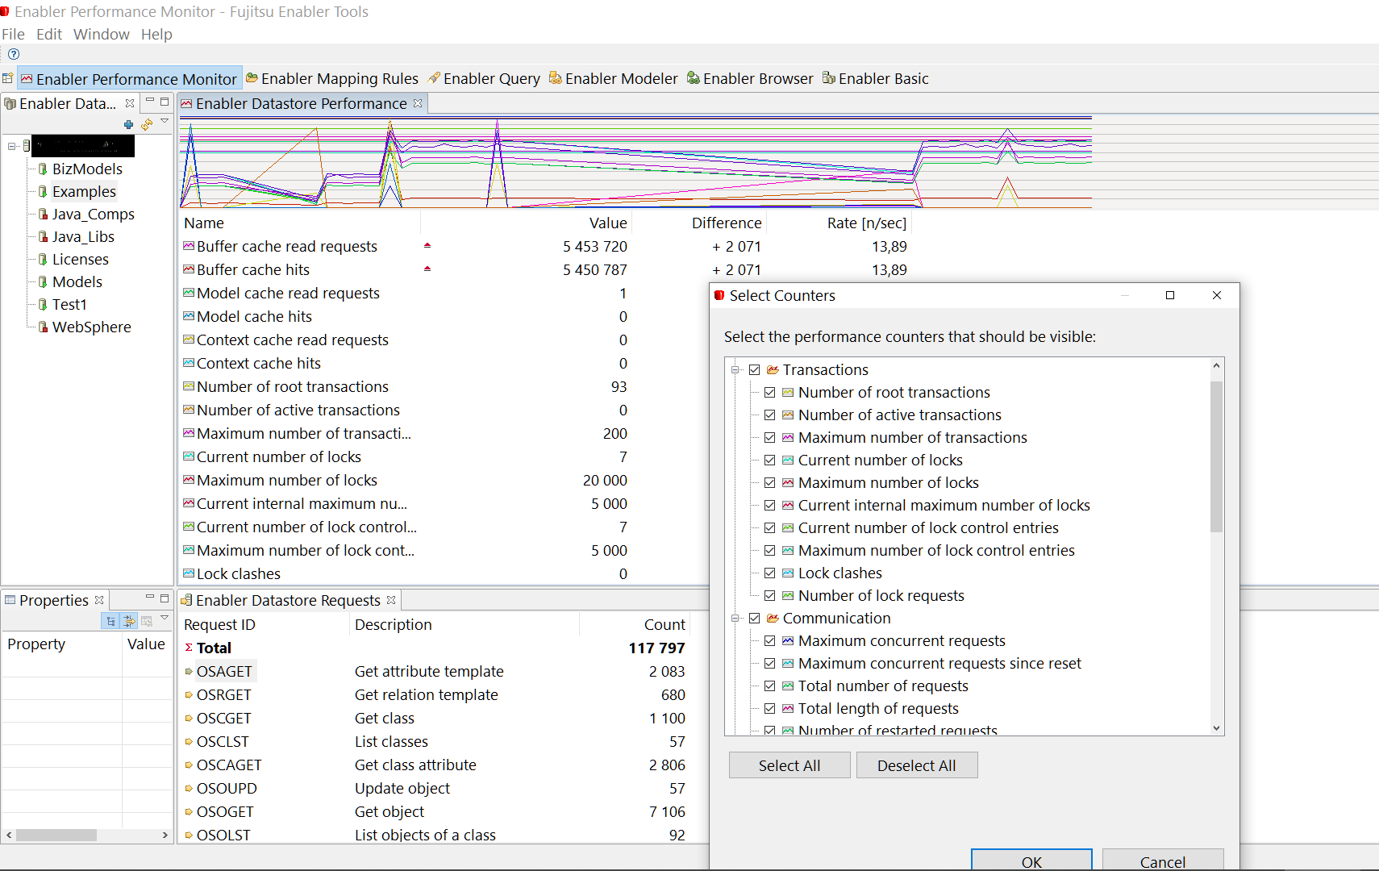Open the Enabler Data view menu triangle

[165, 122]
